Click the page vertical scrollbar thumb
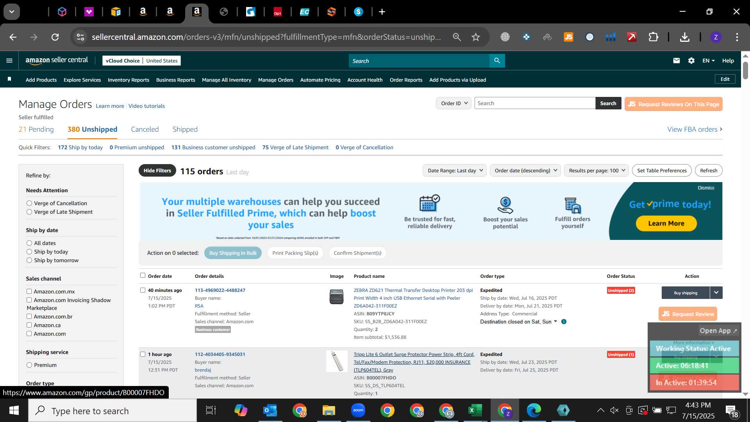750x422 pixels. (745, 70)
